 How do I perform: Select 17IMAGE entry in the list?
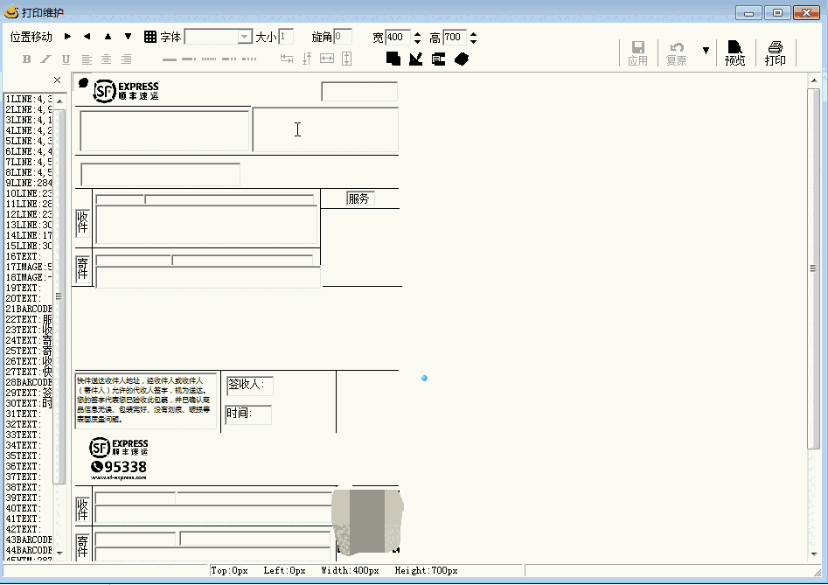pyautogui.click(x=26, y=267)
